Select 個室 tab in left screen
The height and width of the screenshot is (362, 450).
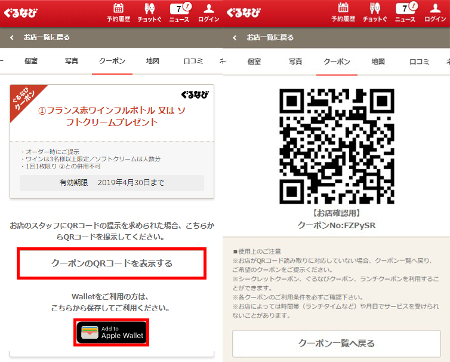31,61
